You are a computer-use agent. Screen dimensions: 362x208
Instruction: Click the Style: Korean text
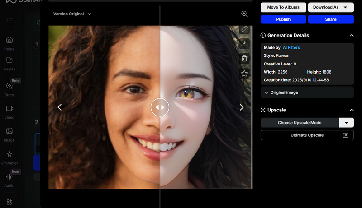(276, 55)
